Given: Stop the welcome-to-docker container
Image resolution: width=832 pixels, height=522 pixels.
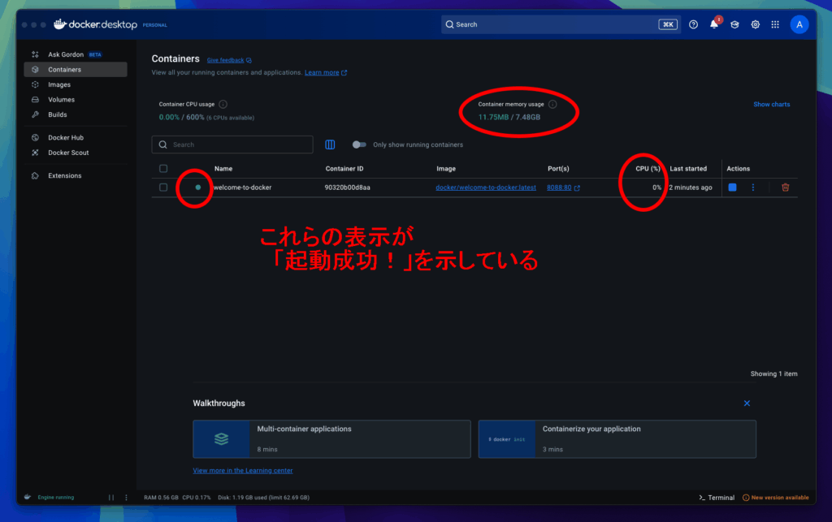Looking at the screenshot, I should [732, 187].
